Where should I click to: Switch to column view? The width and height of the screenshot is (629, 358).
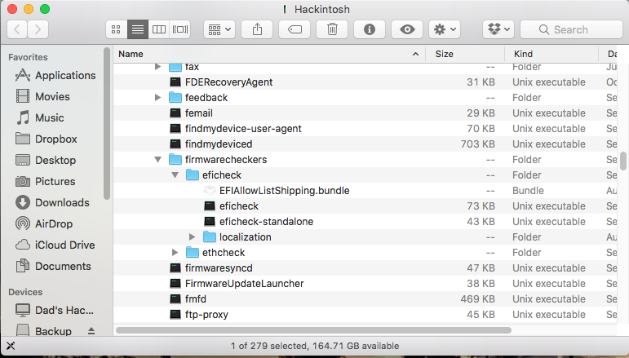159,29
